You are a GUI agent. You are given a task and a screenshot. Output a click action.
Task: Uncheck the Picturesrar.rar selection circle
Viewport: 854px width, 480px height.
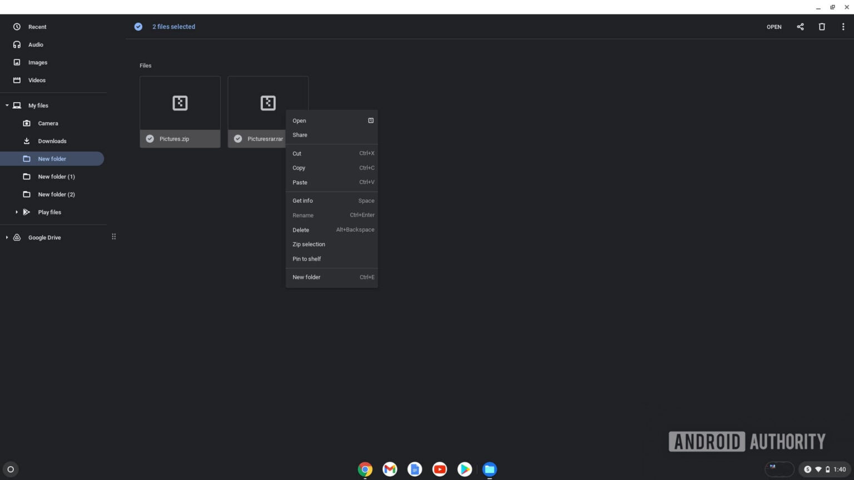click(239, 138)
